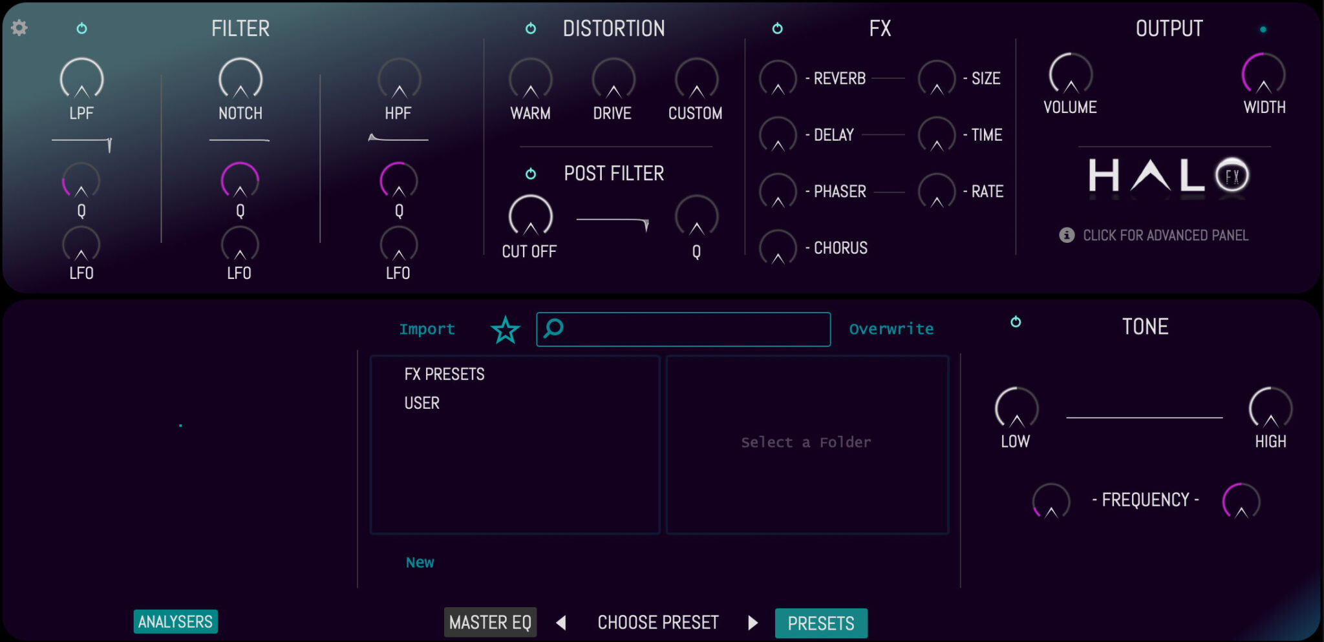Enable the Distortion section power toggle

[x=529, y=28]
